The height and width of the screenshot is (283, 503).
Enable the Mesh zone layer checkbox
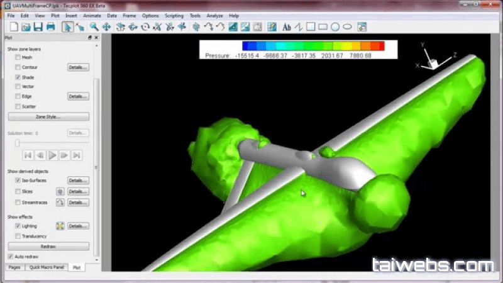pyautogui.click(x=18, y=57)
